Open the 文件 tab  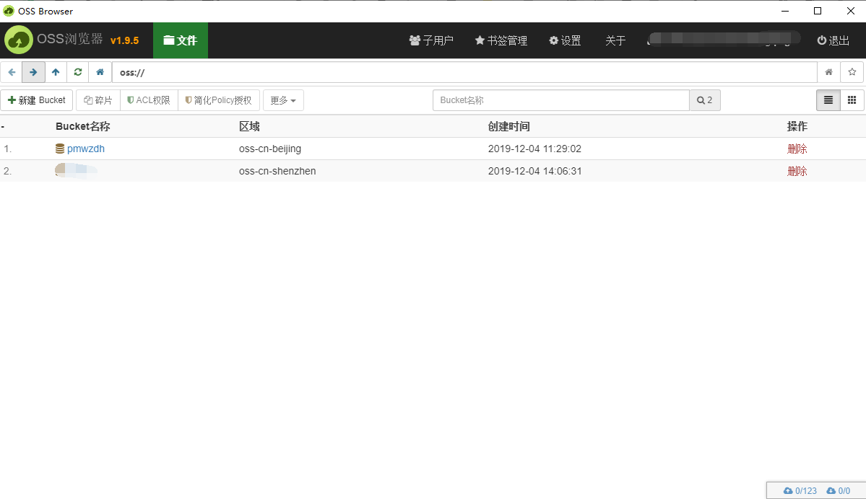click(181, 40)
